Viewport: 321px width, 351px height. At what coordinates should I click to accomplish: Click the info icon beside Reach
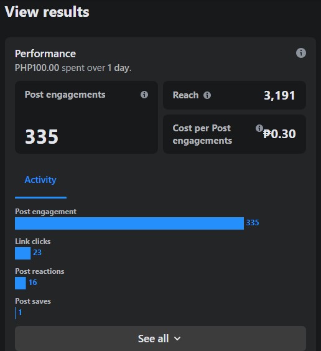click(207, 95)
